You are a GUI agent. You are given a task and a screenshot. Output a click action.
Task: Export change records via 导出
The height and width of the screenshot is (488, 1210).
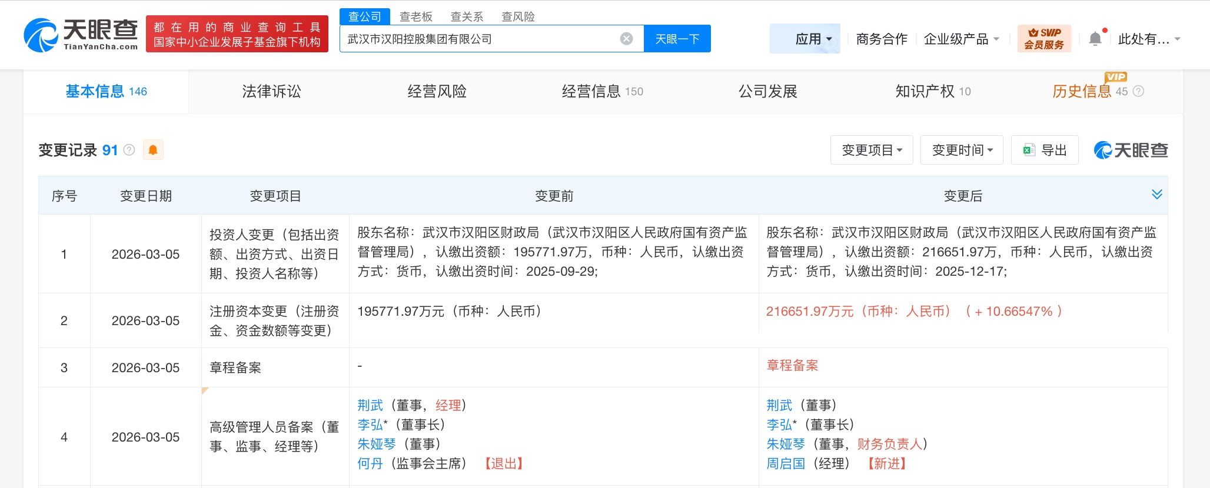pos(1045,150)
